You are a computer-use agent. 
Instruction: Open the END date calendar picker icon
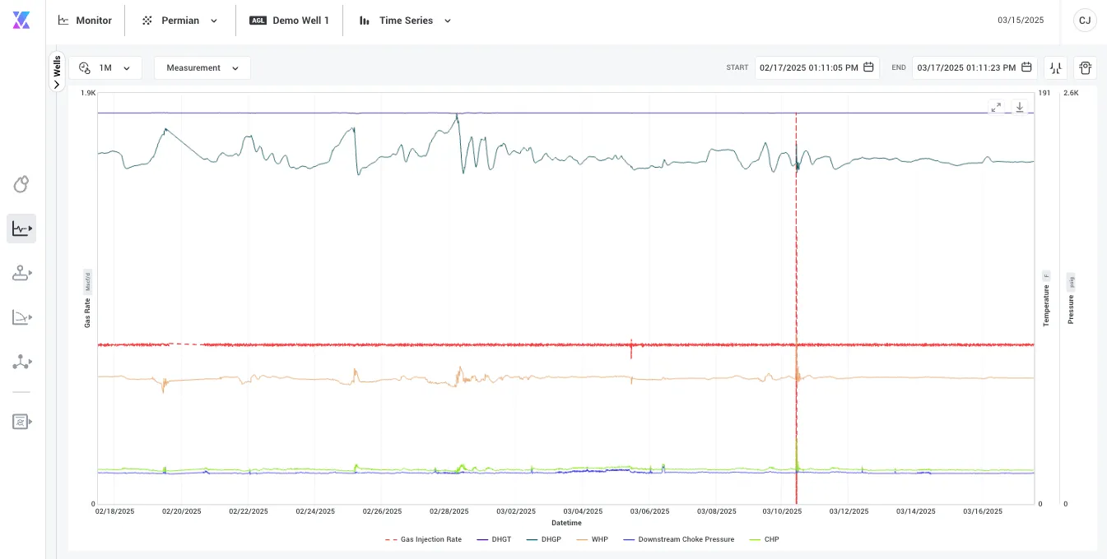1026,67
